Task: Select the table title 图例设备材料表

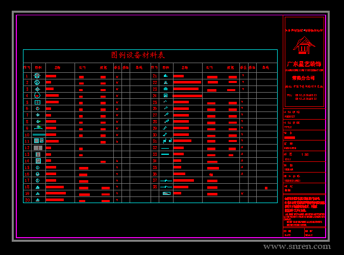Action: click(x=138, y=55)
